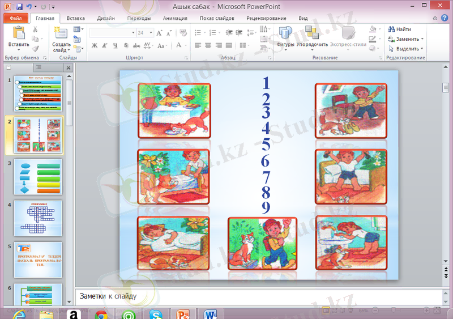Toggle italic (К) formatting

click(105, 45)
